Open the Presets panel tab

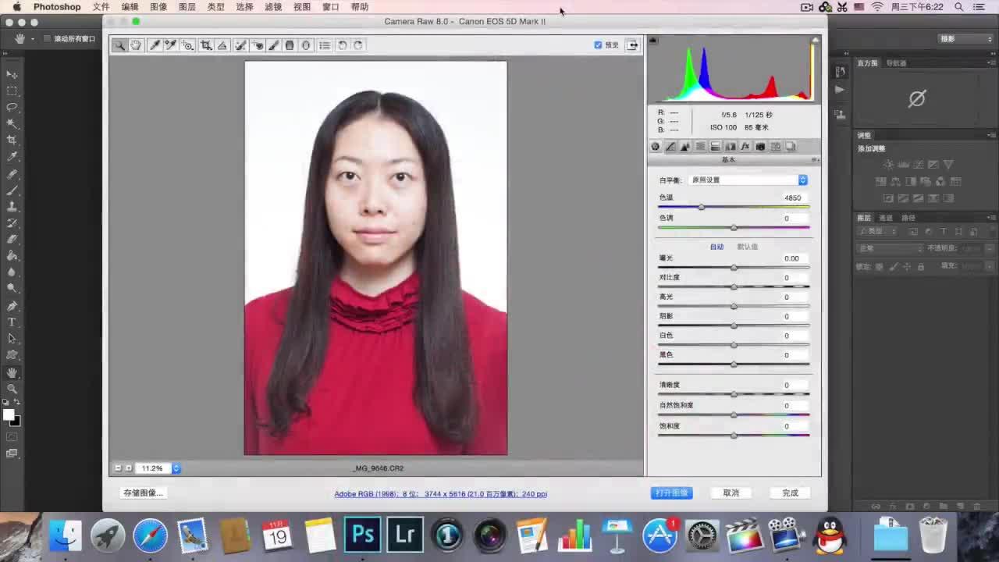(775, 147)
